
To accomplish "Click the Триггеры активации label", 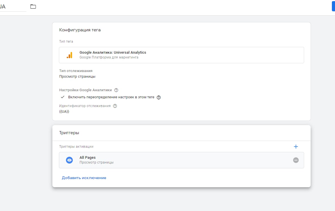I will coord(76,147).
